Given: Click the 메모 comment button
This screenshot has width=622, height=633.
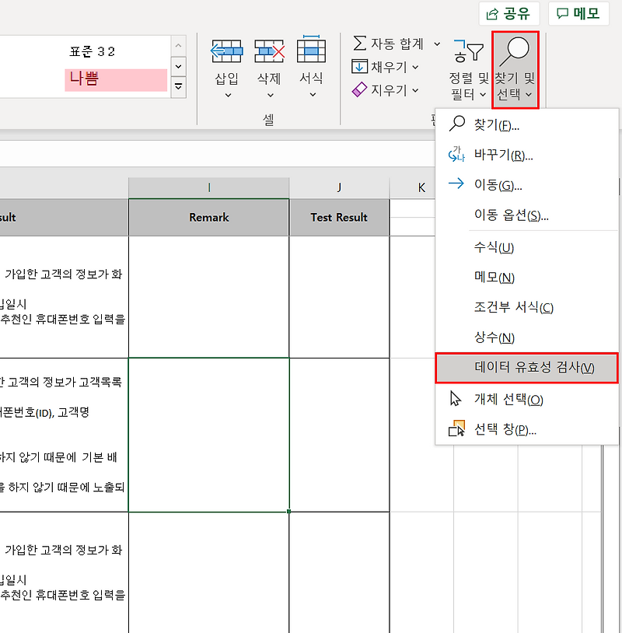Looking at the screenshot, I should click(578, 13).
